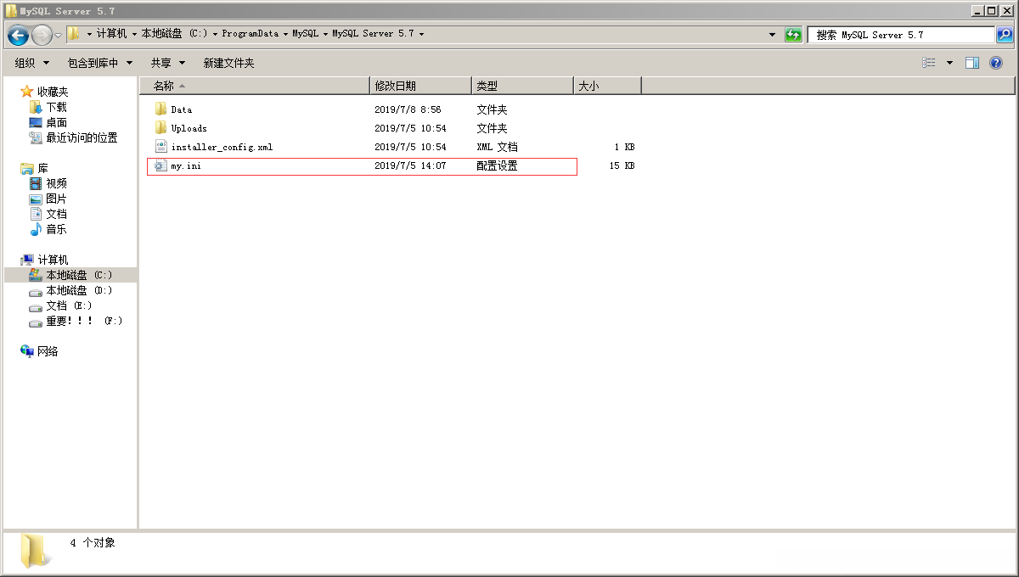This screenshot has height=577, width=1019.
Task: Click the XML 文档 type cell
Action: point(497,147)
